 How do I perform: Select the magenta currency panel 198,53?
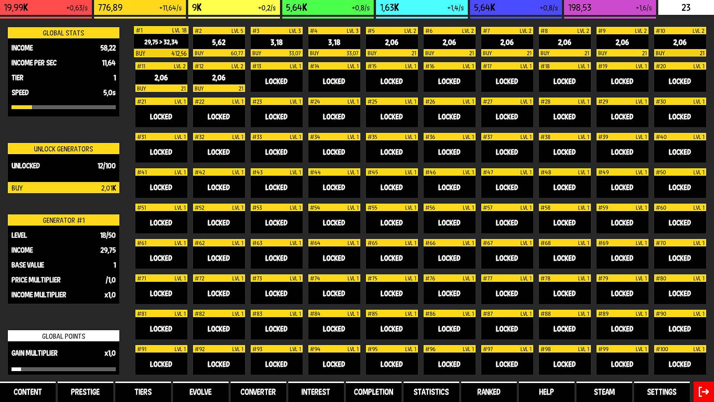(610, 8)
